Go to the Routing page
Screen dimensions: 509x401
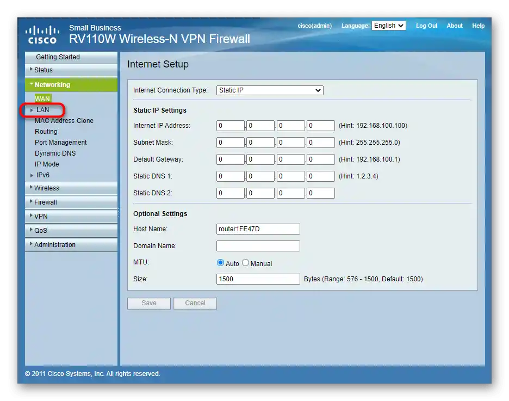click(46, 132)
